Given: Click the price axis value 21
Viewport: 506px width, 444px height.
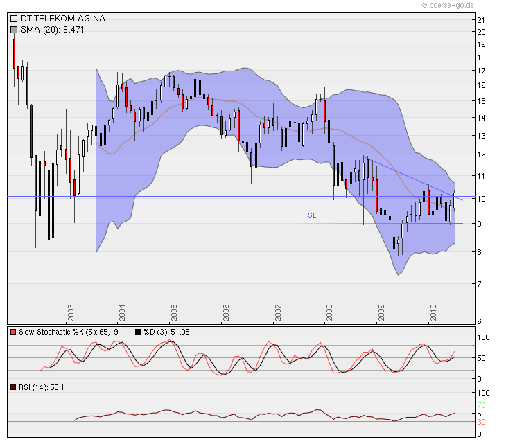Looking at the screenshot, I should [480, 20].
